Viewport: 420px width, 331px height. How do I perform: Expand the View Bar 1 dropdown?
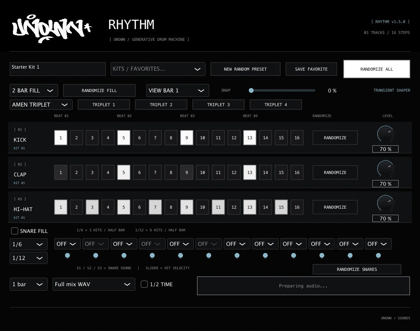click(178, 90)
